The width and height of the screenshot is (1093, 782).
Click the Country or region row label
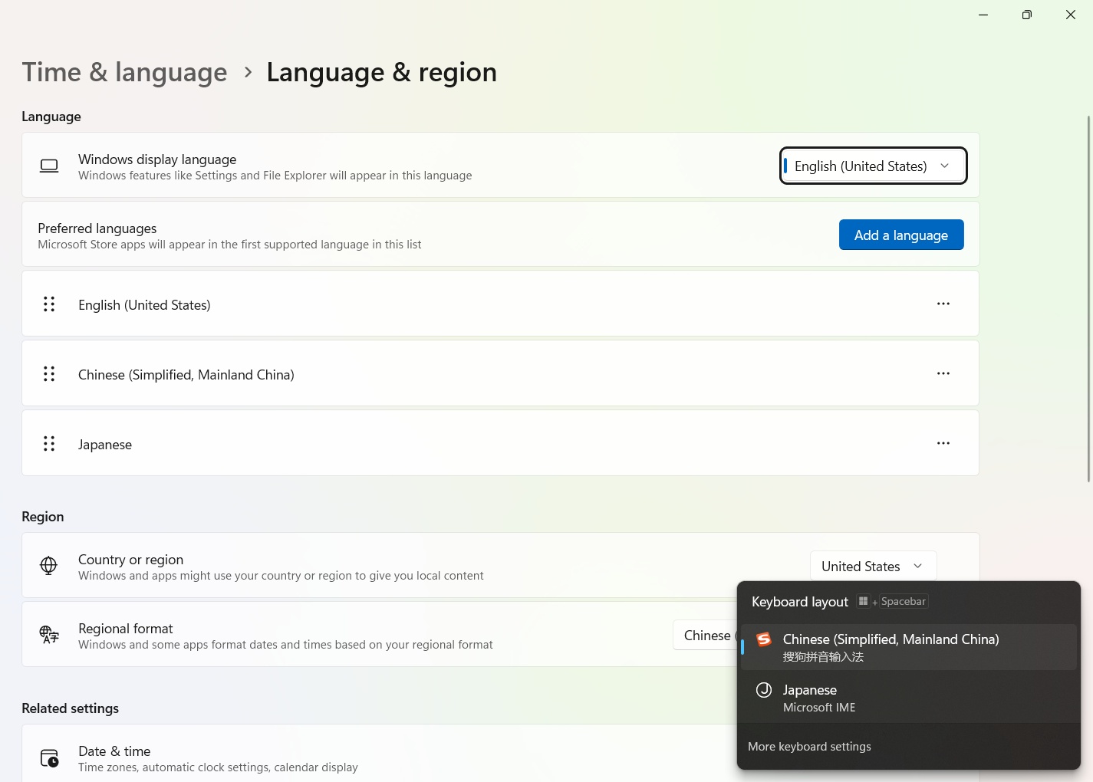tap(130, 560)
